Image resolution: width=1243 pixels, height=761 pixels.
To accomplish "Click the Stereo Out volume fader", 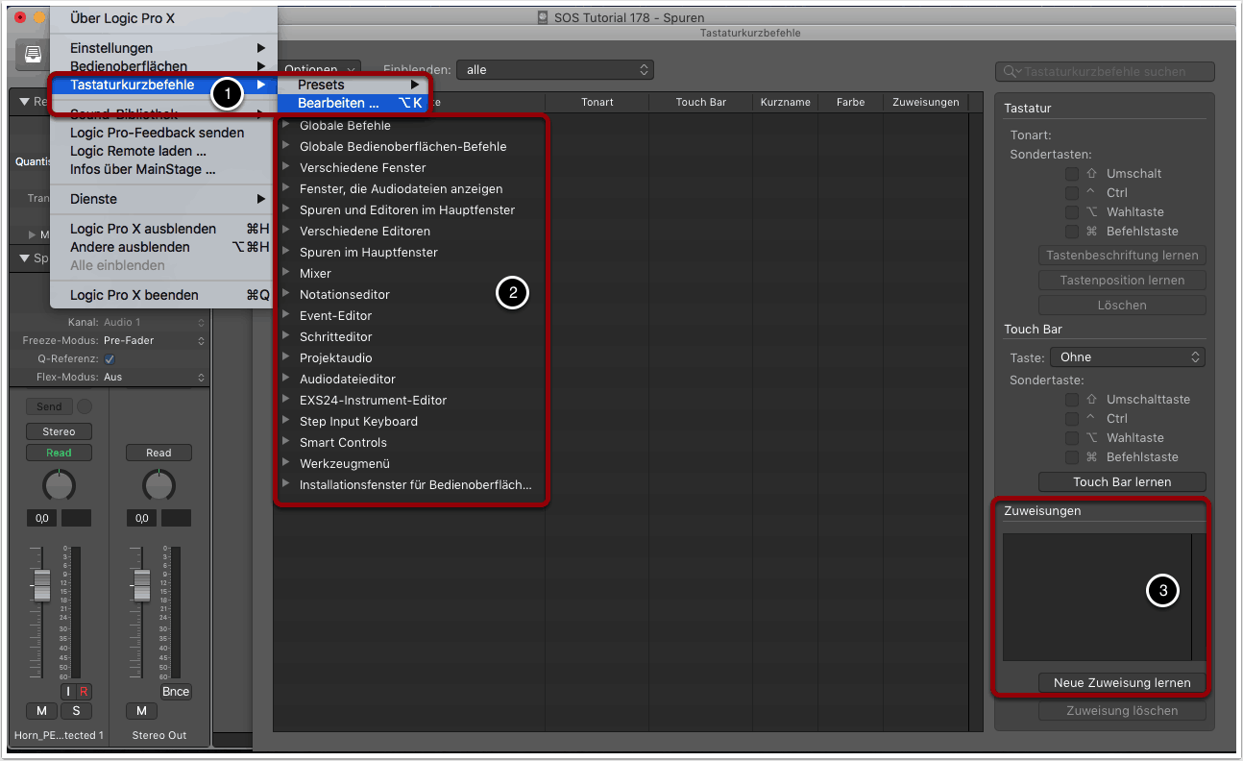I will pos(141,585).
